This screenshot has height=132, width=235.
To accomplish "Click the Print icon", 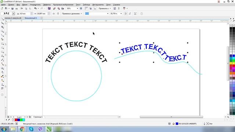I will [x=17, y=8].
